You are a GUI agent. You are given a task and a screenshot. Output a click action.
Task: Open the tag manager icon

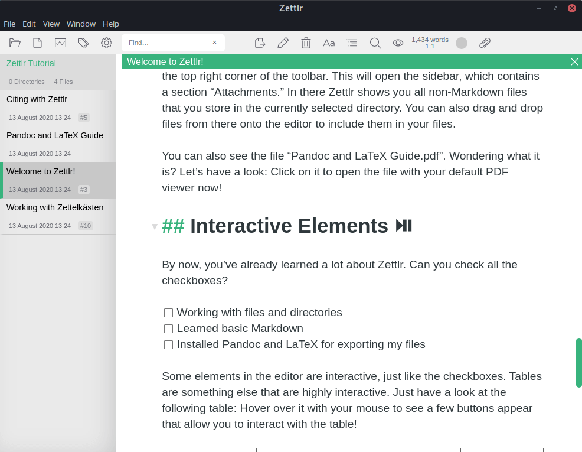click(x=83, y=43)
